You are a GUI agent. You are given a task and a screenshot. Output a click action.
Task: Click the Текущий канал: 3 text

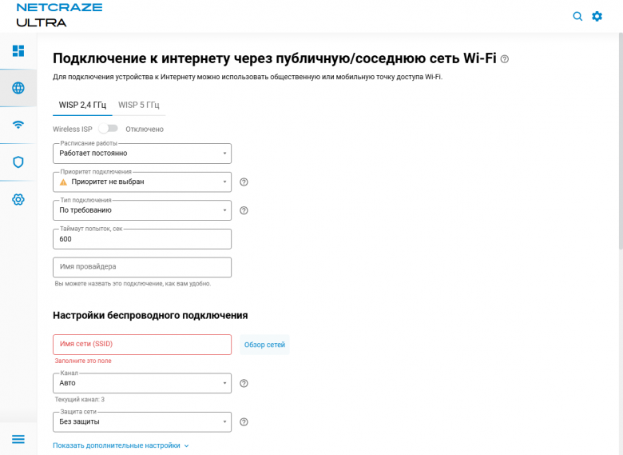click(79, 399)
